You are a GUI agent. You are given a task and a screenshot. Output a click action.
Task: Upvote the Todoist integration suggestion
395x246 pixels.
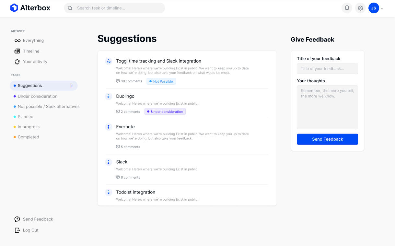(109, 192)
